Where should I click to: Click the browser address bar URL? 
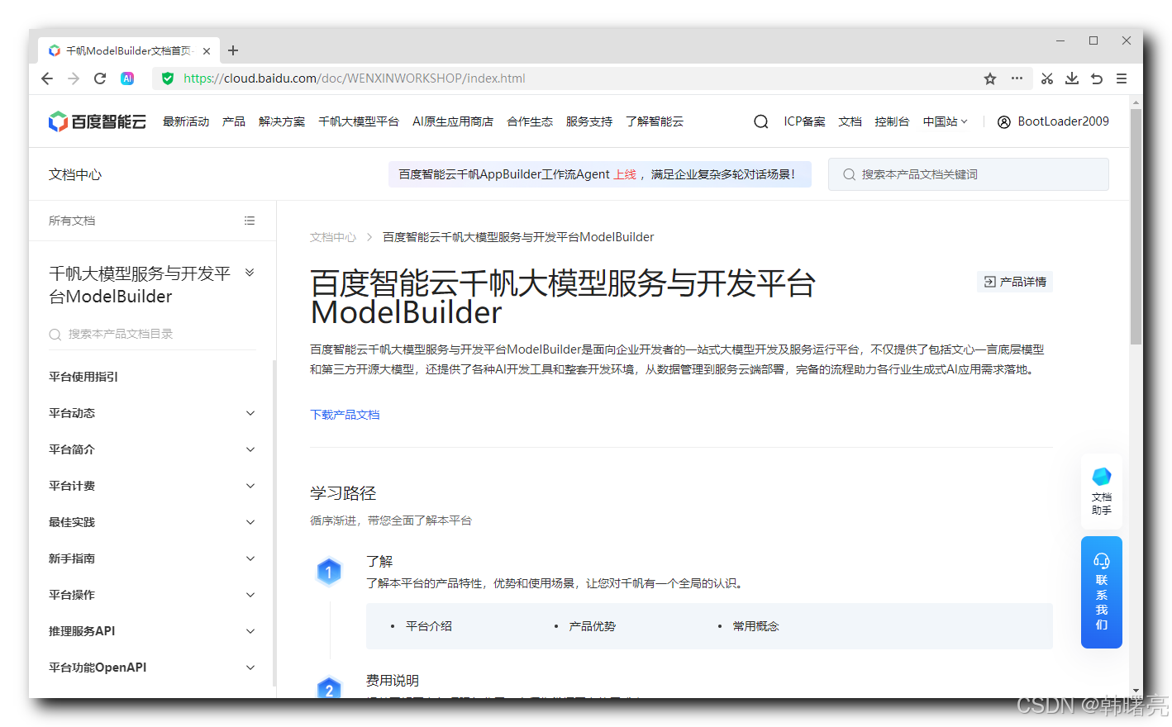[x=355, y=78]
